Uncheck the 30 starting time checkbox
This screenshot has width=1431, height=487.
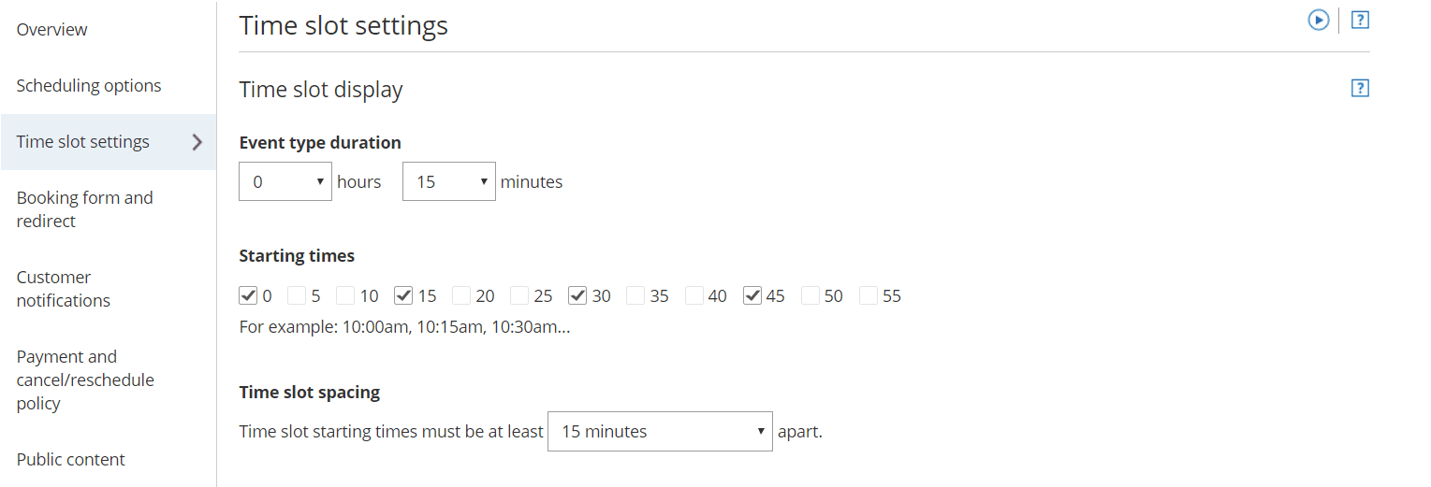[x=577, y=295]
